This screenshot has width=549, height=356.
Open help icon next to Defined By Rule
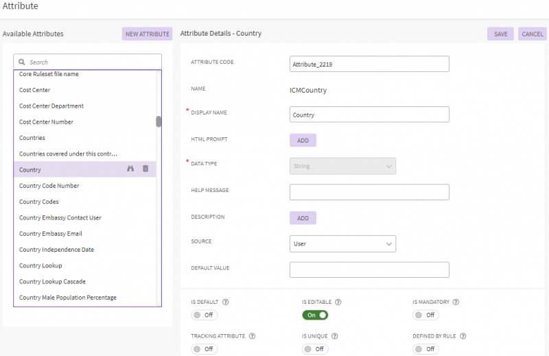(463, 336)
